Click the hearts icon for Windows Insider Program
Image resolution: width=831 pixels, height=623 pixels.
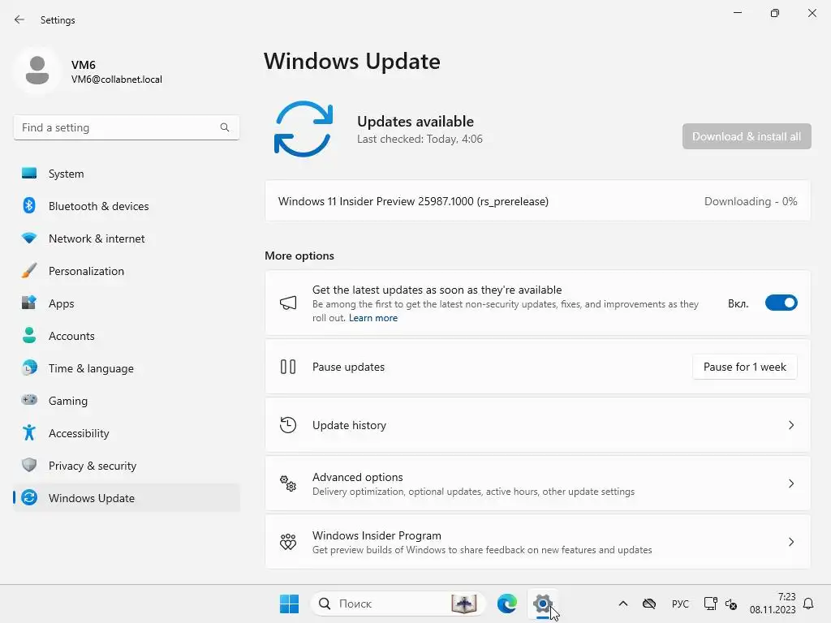tap(288, 541)
